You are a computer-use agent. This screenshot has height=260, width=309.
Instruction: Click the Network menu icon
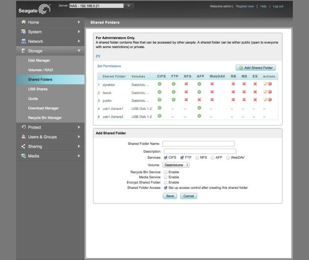coord(24,41)
